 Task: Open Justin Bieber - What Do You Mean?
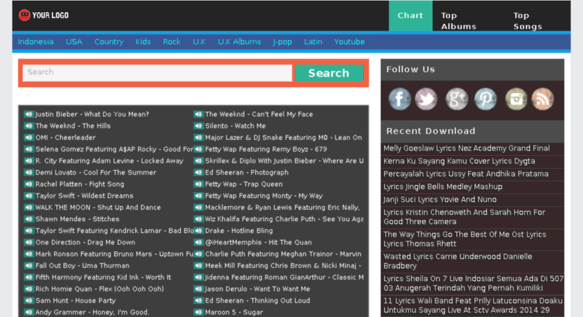pos(92,115)
